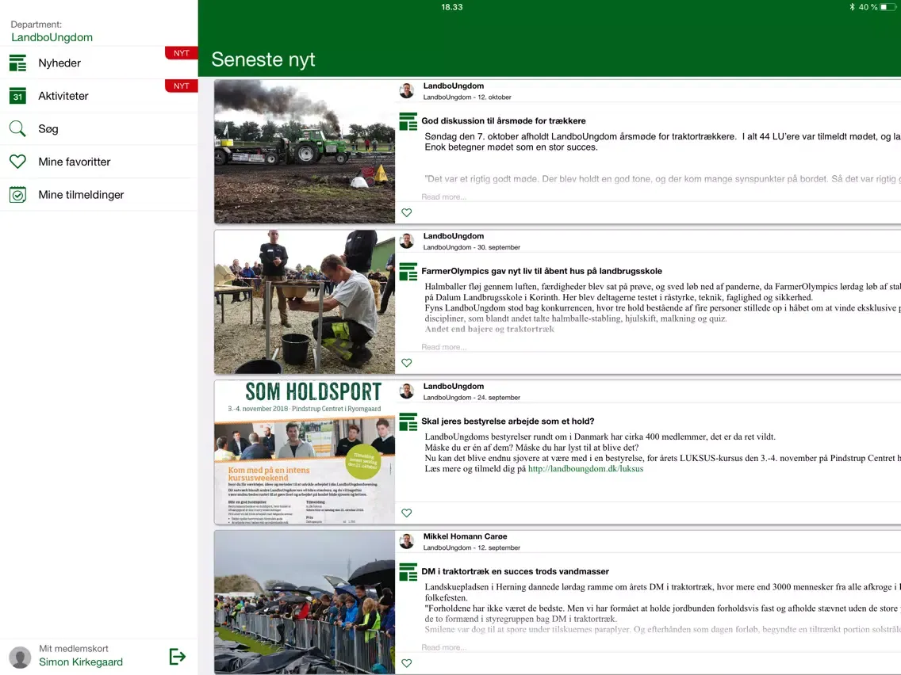
Task: Select Aktiviteter in the sidebar menu
Action: click(x=99, y=96)
